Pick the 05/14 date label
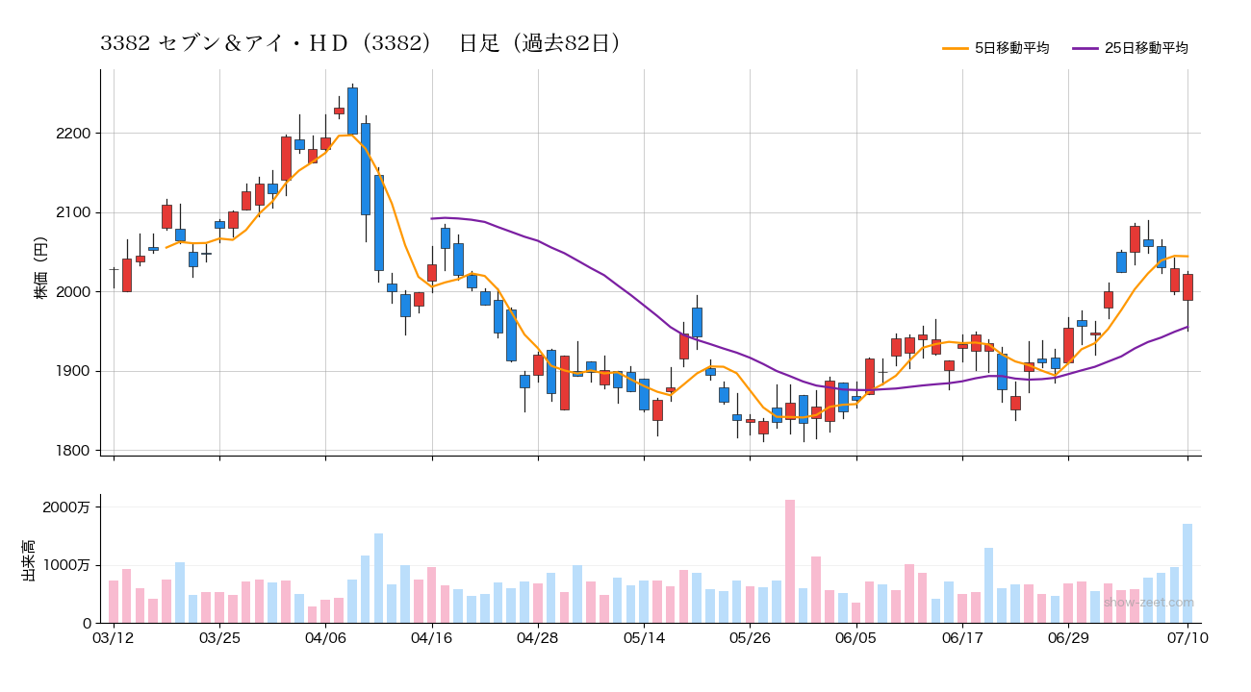The image size is (1251, 692). tap(644, 638)
